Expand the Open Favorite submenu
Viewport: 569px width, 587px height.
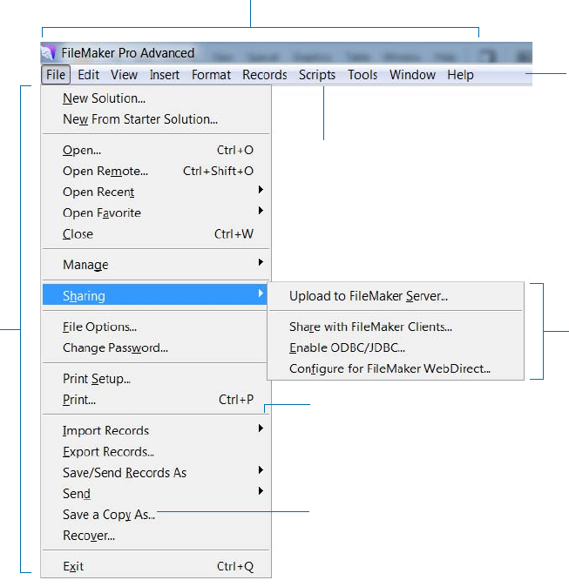click(x=156, y=213)
